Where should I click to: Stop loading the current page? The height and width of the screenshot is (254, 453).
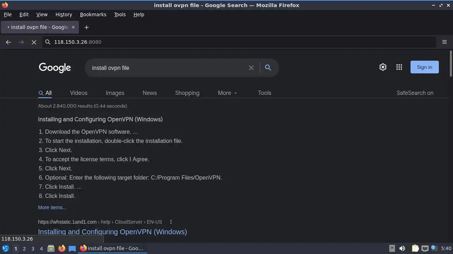tap(34, 42)
